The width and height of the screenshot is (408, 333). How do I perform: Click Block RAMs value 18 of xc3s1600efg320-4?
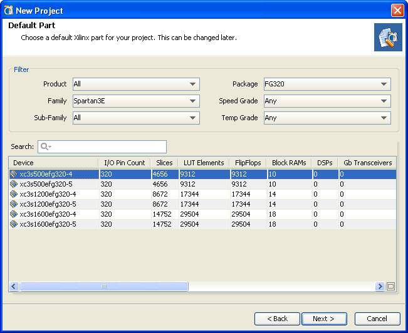(x=273, y=214)
